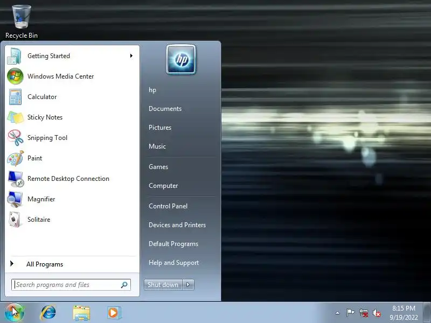Click the network status tray icon
This screenshot has width=431, height=323.
(363, 313)
